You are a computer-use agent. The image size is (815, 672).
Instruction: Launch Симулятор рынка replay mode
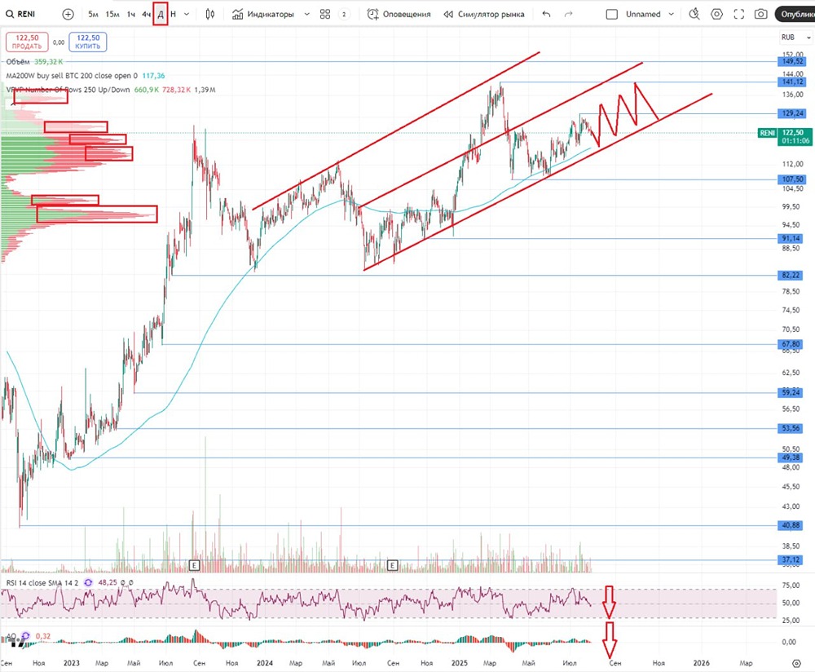point(484,14)
